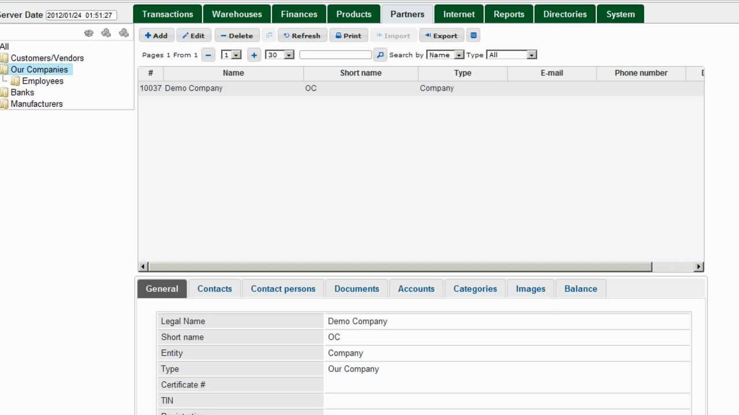Viewport: 739px width, 415px height.
Task: Click the last folder tool icon above tree
Action: pyautogui.click(x=124, y=33)
